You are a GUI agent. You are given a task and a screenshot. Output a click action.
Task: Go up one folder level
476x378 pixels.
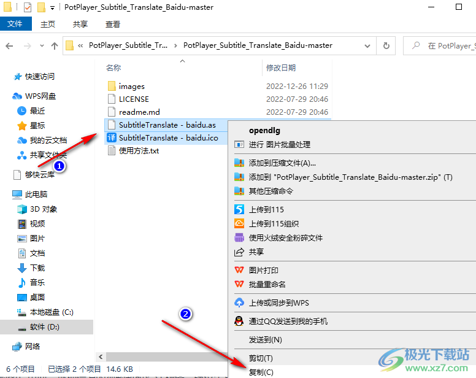coord(55,46)
